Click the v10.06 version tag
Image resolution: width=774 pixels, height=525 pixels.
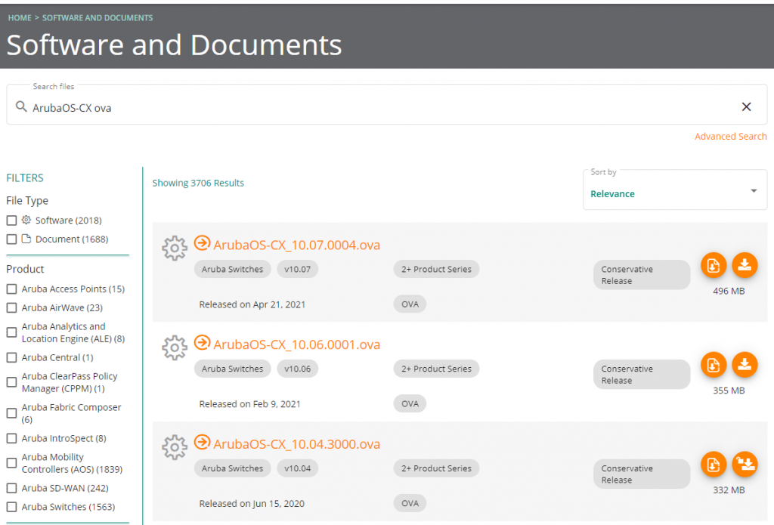coord(297,369)
